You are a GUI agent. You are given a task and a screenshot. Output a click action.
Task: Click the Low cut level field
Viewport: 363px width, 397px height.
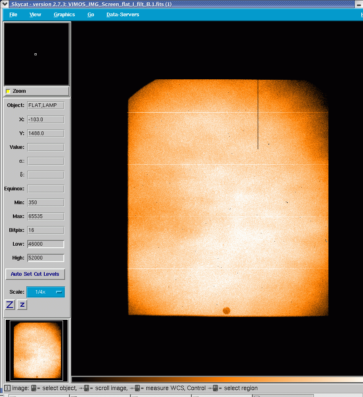coord(46,244)
